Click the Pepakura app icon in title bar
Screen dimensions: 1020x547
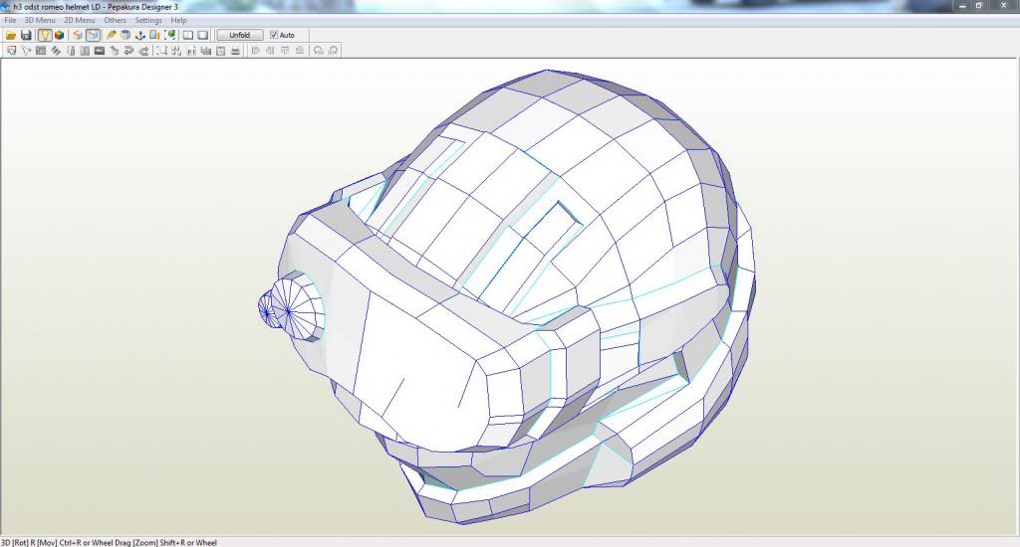point(6,7)
